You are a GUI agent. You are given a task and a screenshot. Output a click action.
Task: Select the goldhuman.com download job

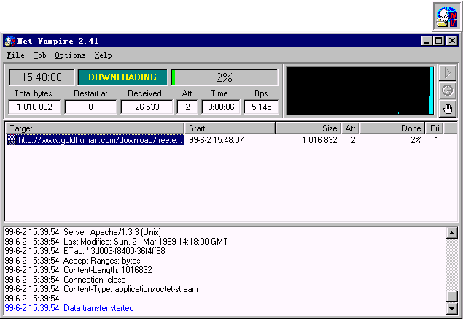100,139
